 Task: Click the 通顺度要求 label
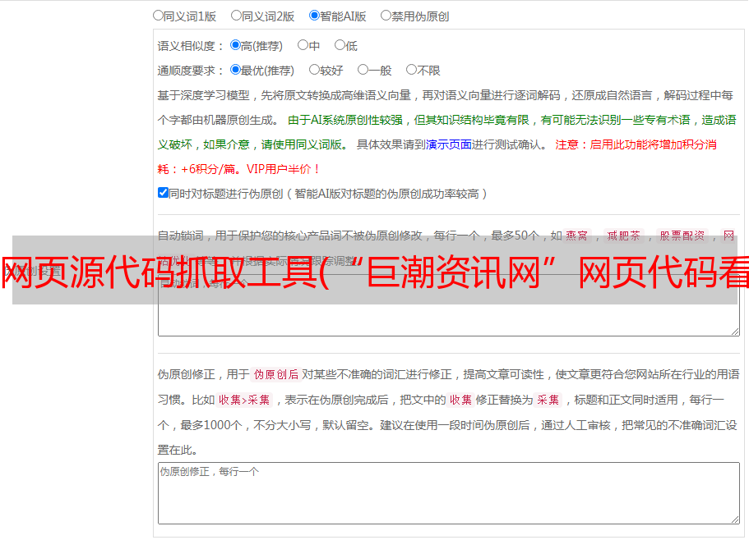[191, 71]
